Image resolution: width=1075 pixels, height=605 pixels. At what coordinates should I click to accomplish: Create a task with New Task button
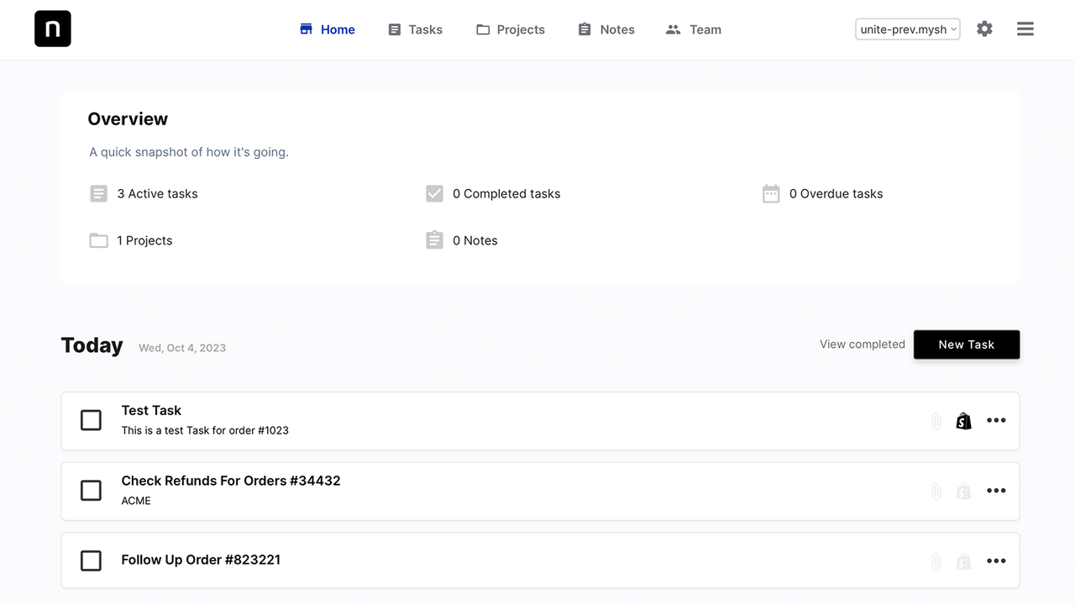[967, 345]
